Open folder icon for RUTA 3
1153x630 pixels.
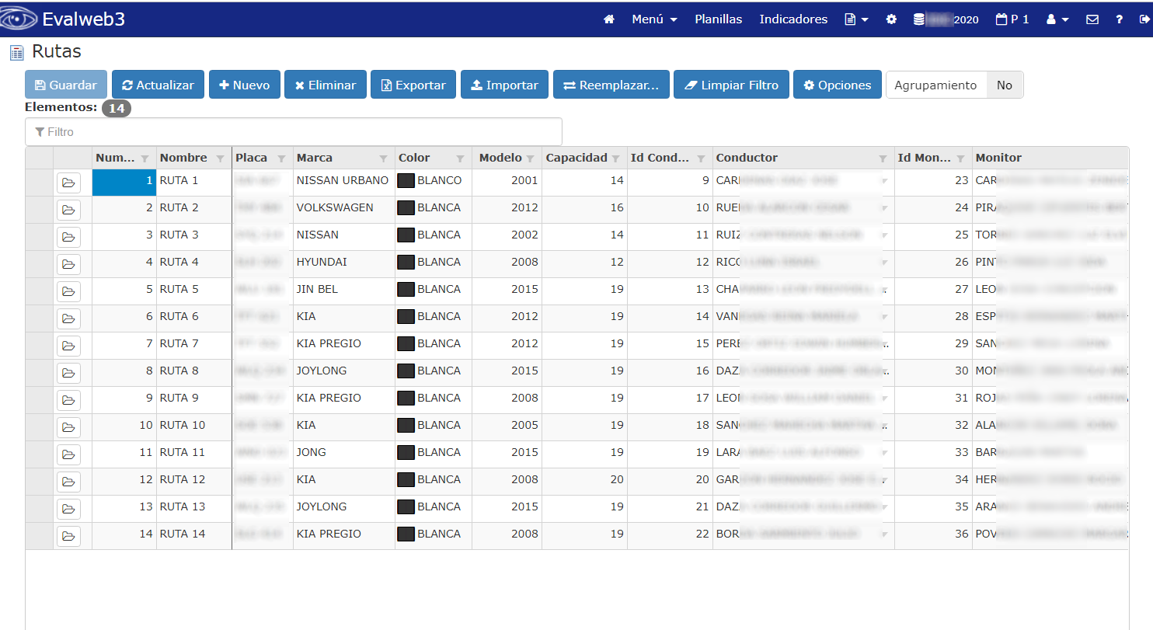[68, 238]
